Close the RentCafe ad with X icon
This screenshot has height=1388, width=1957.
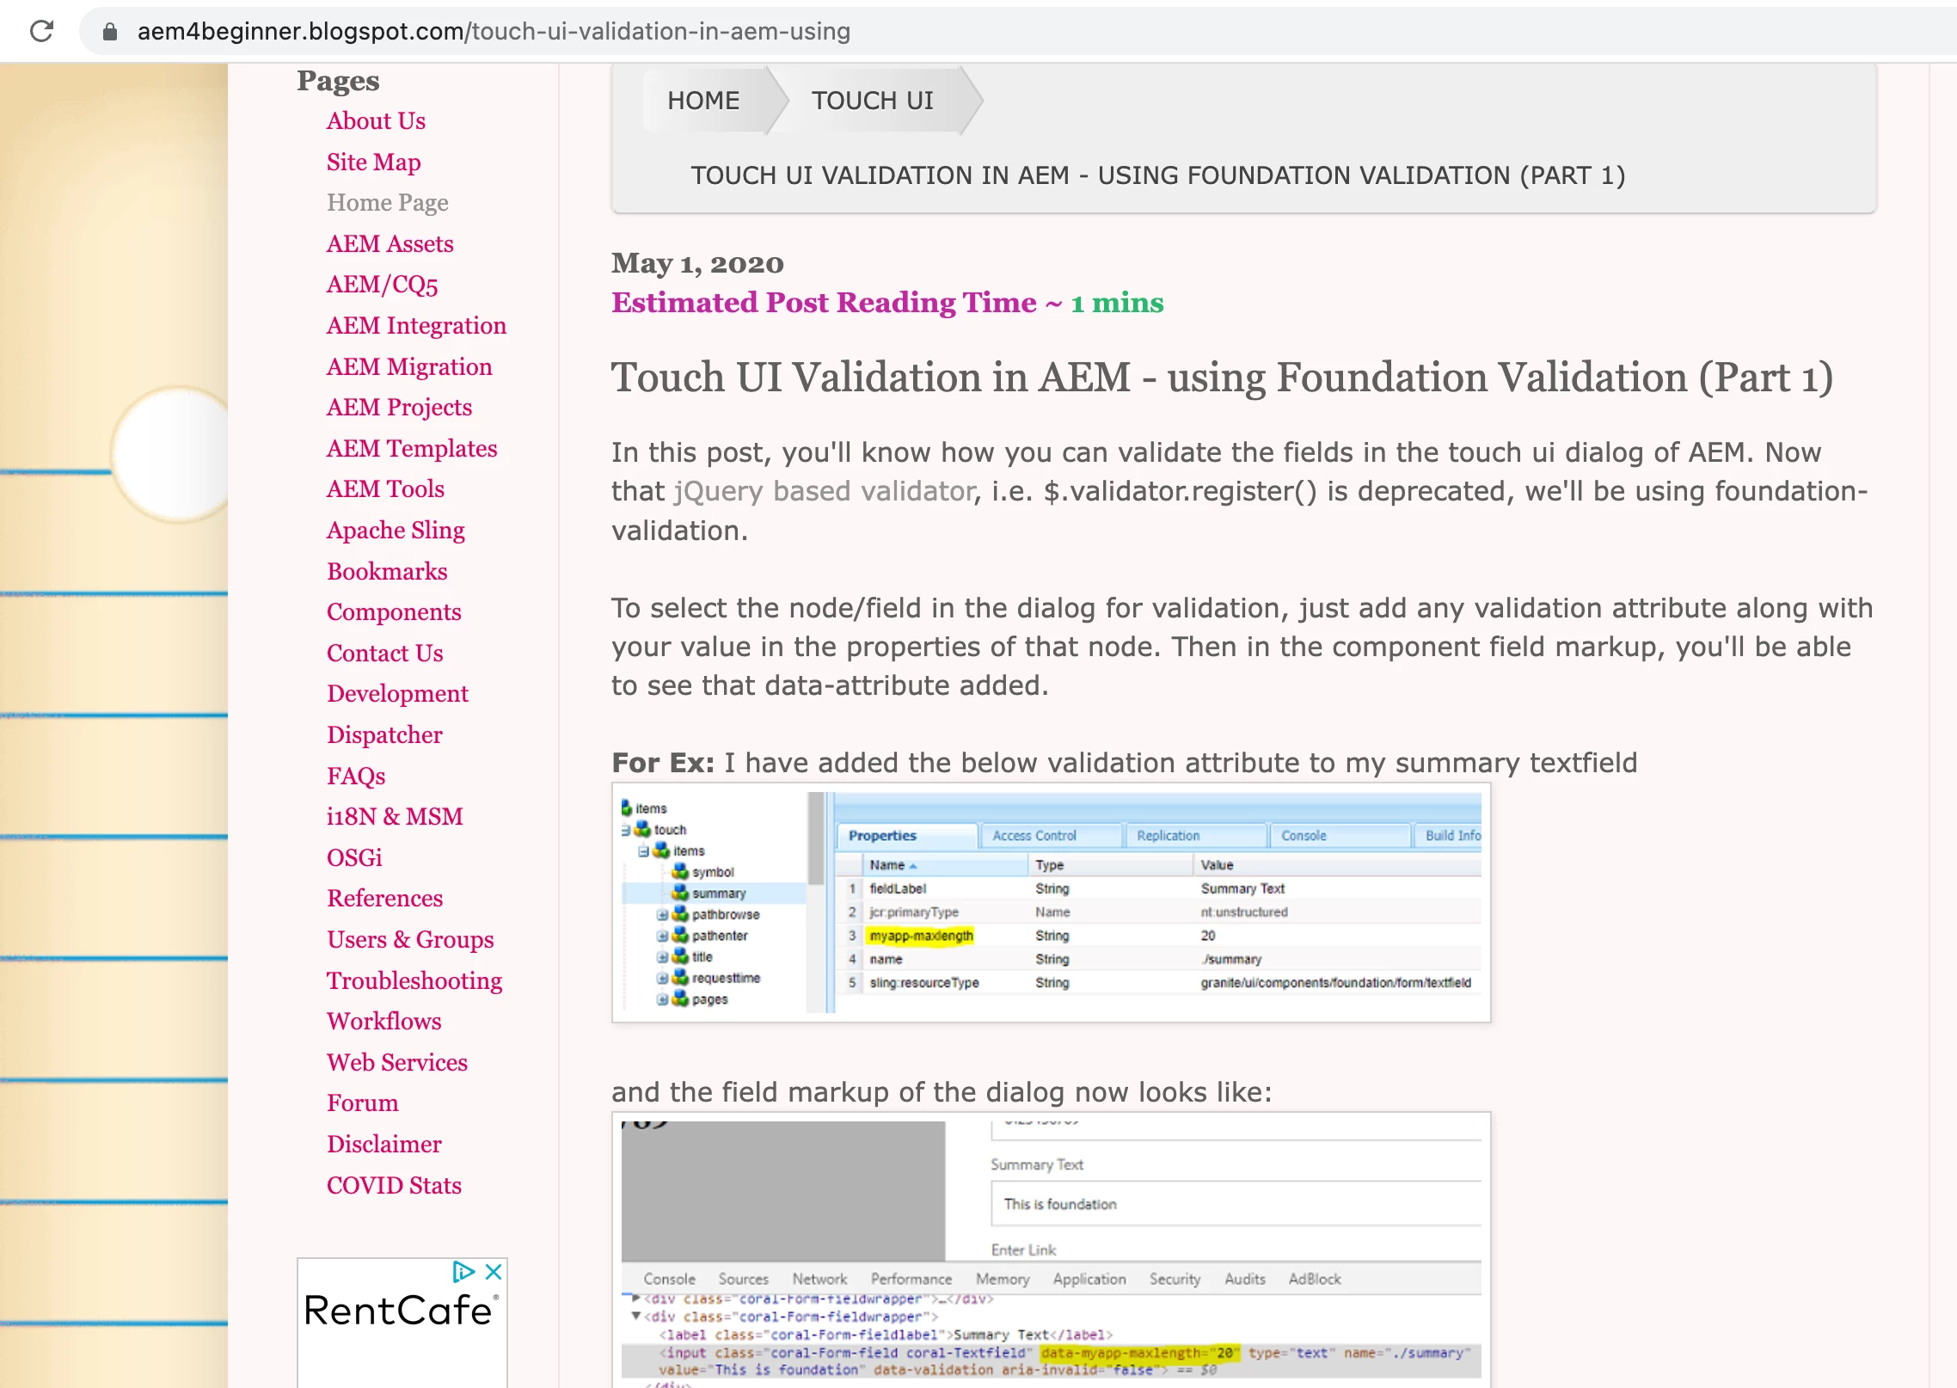494,1271
